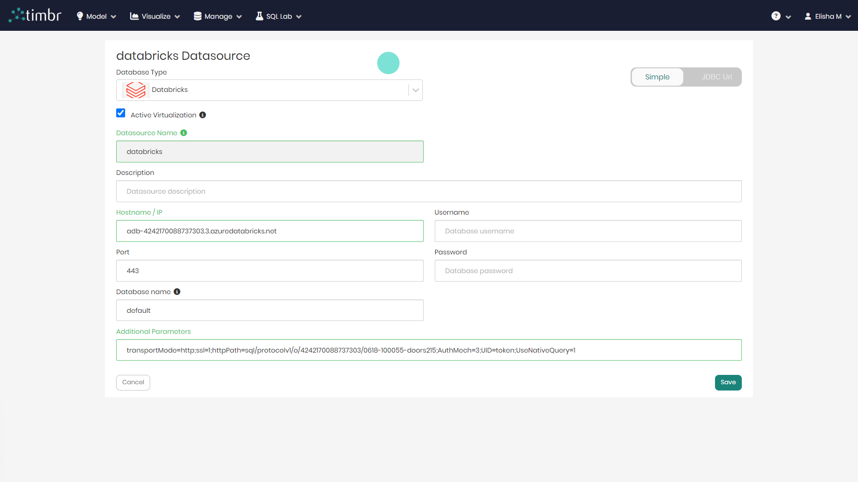Click the user profile icon for Elisha M
The width and height of the screenshot is (858, 482).
coord(808,16)
